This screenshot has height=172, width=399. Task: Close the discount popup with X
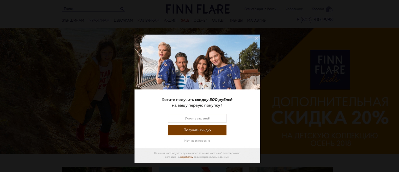coord(257,39)
